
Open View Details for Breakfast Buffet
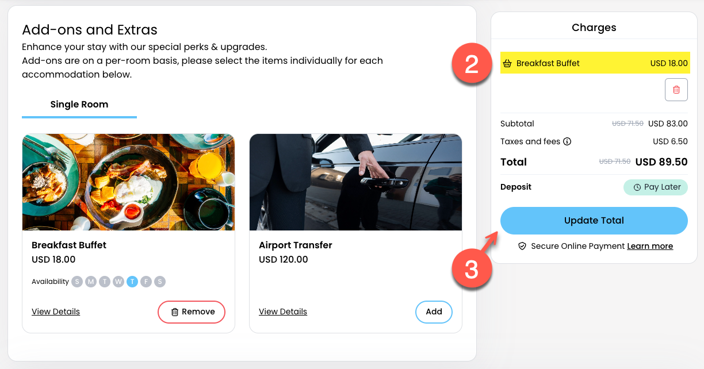click(x=56, y=312)
